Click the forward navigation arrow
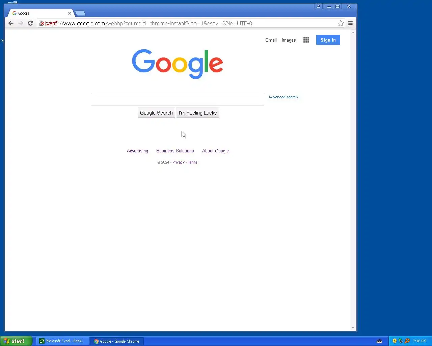The image size is (432, 346). coord(21,23)
